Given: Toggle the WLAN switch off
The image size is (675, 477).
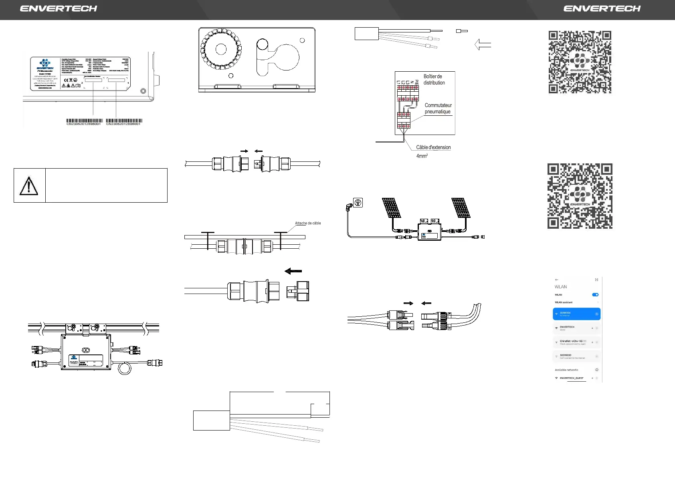Looking at the screenshot, I should click(x=595, y=295).
